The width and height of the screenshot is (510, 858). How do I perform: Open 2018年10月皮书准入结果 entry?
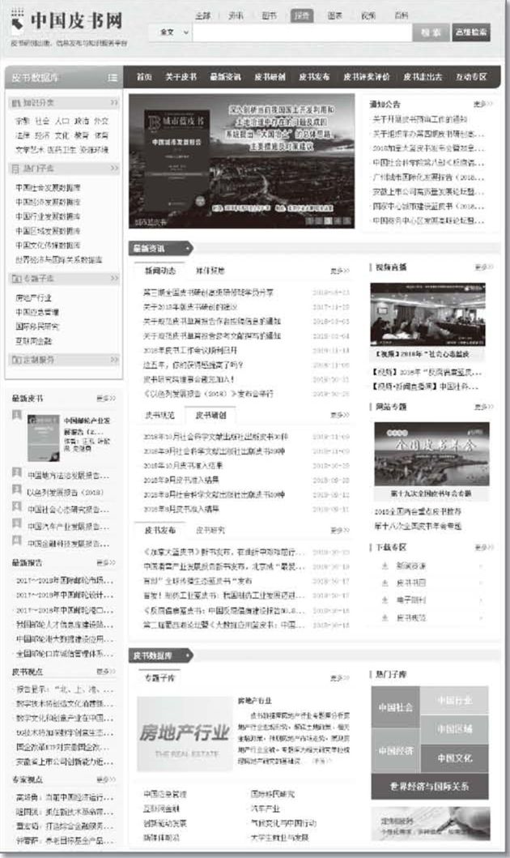coord(183,465)
